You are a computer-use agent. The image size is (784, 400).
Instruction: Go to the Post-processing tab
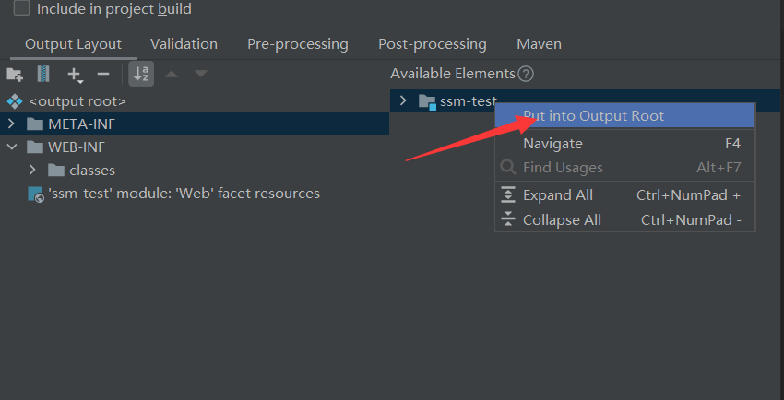432,44
